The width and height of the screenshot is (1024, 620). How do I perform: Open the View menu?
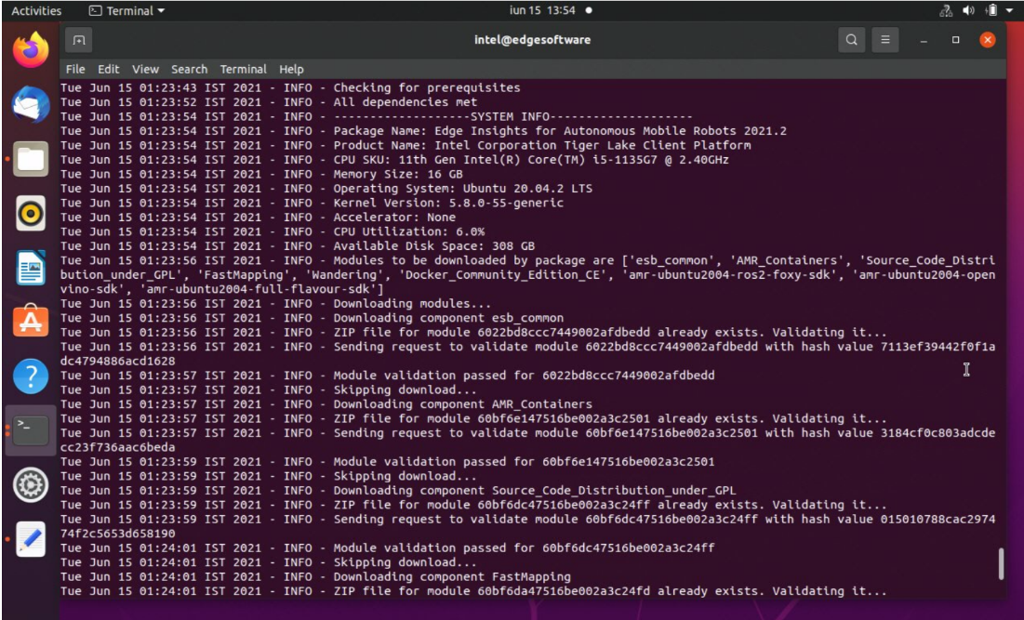tap(145, 69)
